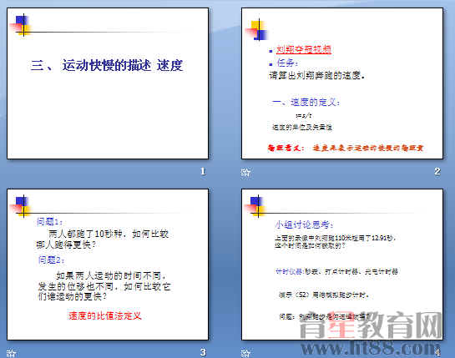Image resolution: width=455 pixels, height=358 pixels.
Task: Click the animation star icon under slide 3
Action: pyautogui.click(x=12, y=353)
